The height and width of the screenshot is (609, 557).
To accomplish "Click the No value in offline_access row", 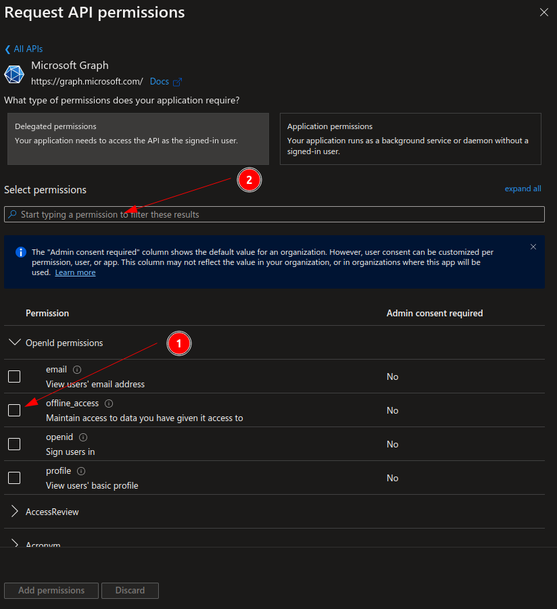I will tap(392, 410).
